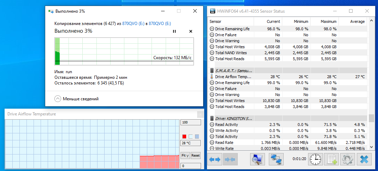Click the Read Activity row icon

(x=212, y=125)
